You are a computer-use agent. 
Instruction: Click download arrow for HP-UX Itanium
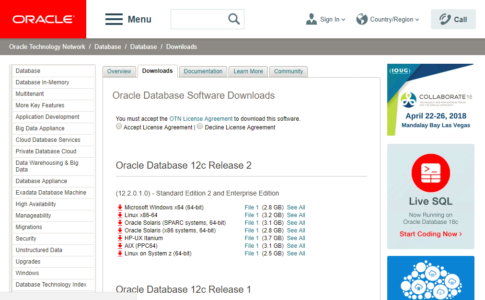click(x=120, y=238)
